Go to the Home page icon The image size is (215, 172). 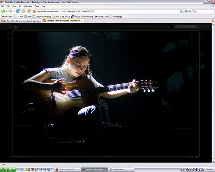click(x=29, y=11)
